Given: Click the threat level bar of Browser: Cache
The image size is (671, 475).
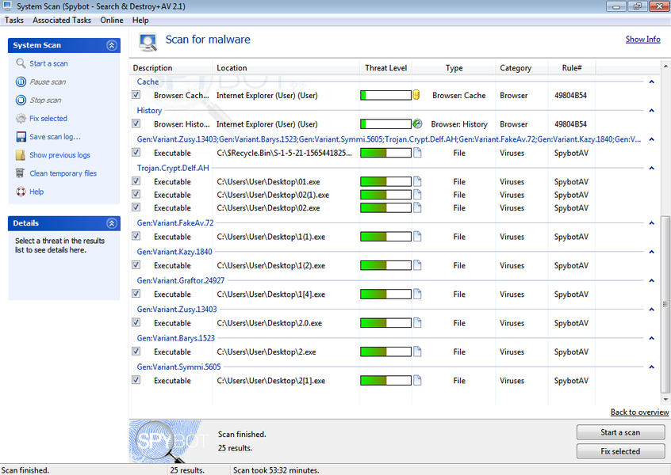Looking at the screenshot, I should [x=385, y=95].
